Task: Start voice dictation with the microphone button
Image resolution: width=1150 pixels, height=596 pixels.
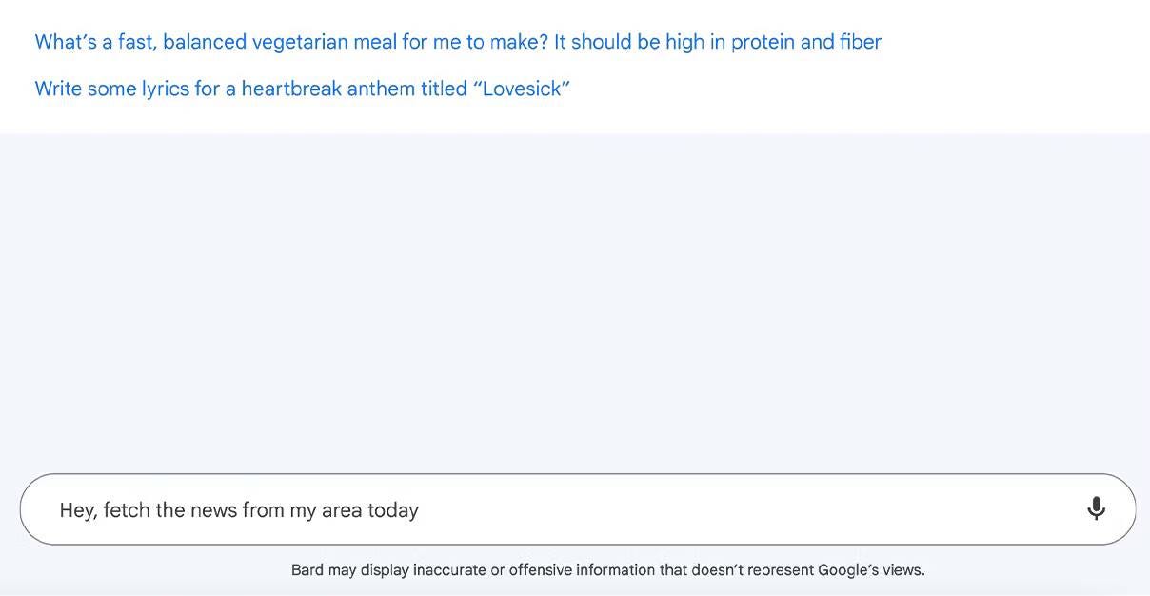Action: (x=1096, y=508)
